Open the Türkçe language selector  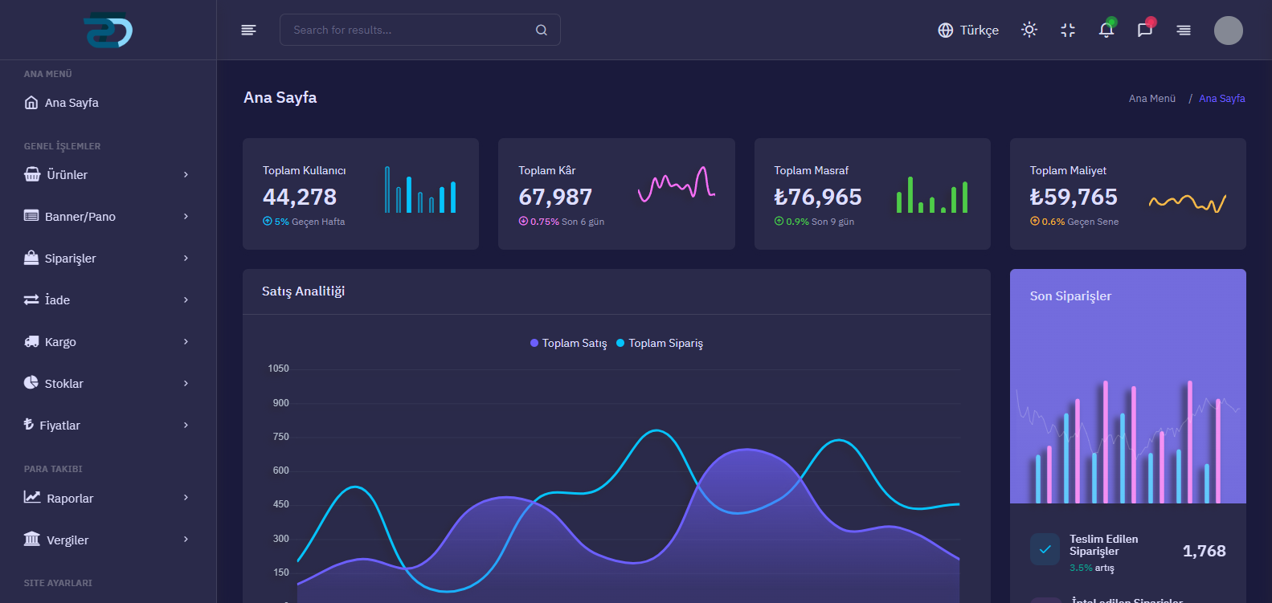(968, 31)
